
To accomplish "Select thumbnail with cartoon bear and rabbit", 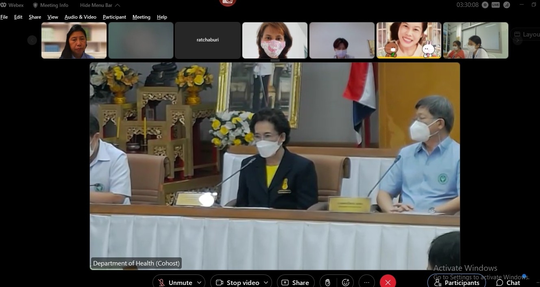I will (x=409, y=40).
